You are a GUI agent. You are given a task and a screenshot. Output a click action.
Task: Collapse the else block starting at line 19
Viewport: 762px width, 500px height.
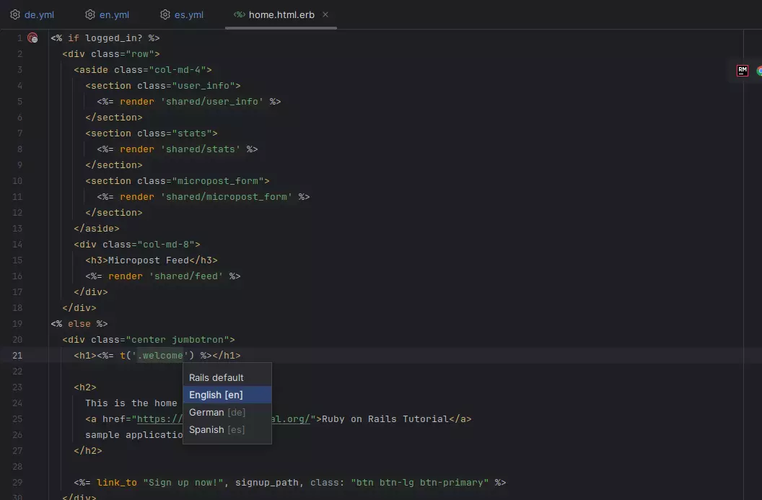pos(42,323)
